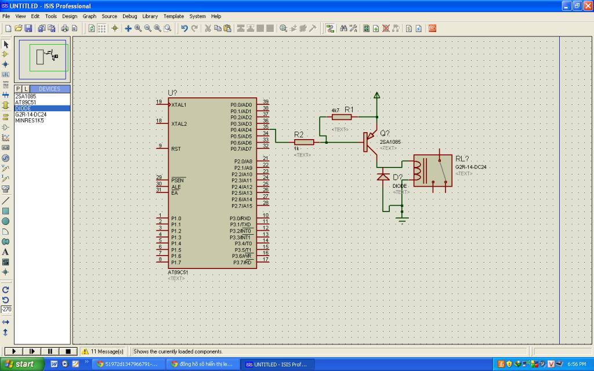
Task: Click the red ARES netlist icon
Action: click(x=432, y=28)
